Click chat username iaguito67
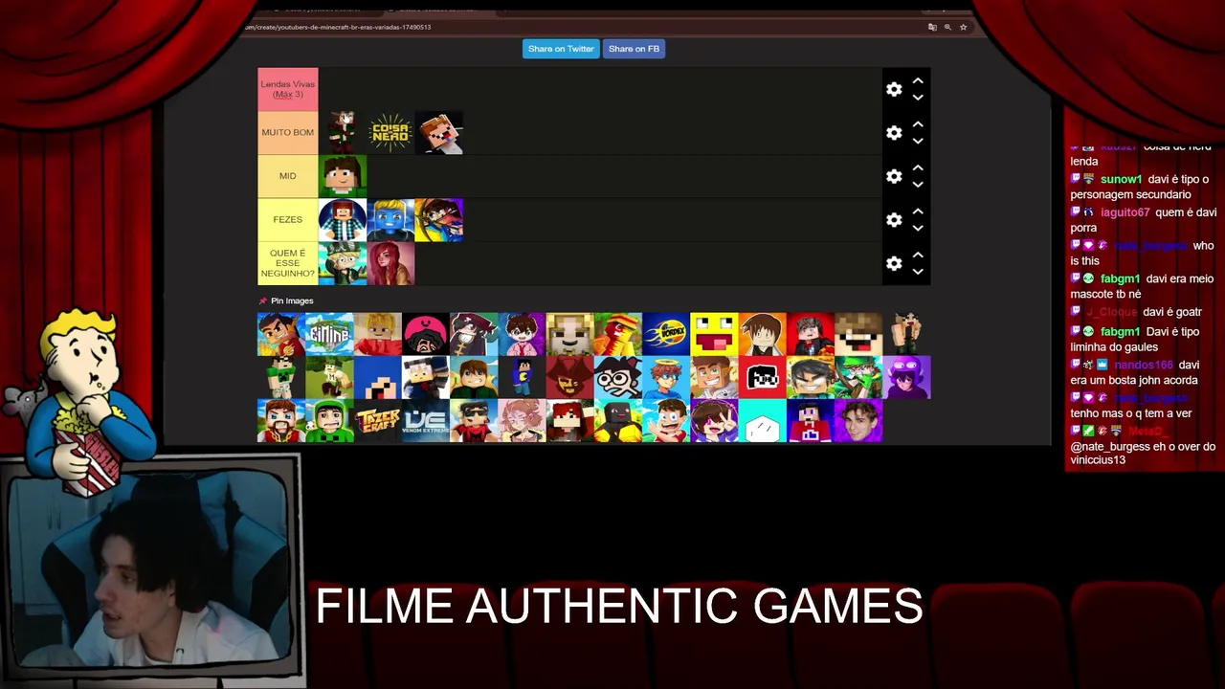This screenshot has width=1225, height=689. pos(1125,212)
